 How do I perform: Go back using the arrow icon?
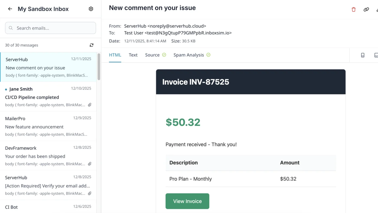coord(10,9)
